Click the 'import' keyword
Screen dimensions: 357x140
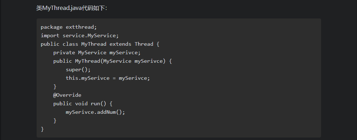tap(50, 36)
